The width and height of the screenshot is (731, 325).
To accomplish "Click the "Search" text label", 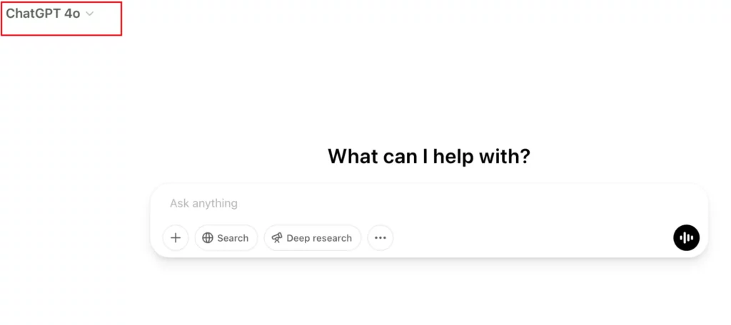I will tap(233, 238).
